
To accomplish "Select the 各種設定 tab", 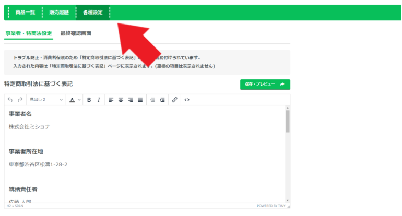I will pos(93,13).
